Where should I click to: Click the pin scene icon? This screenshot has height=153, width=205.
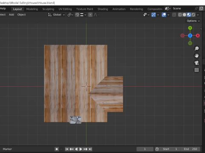[x=196, y=8]
